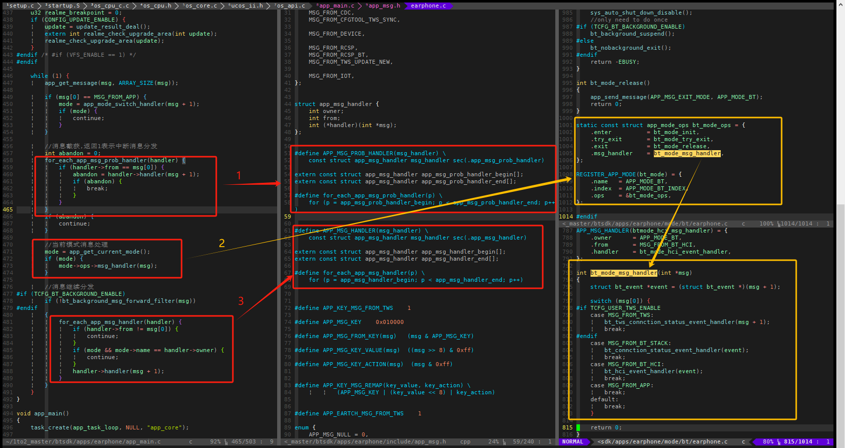
Task: Click '#define APP_MSG_PROB_HANDLER(msg_handler)' line
Action: point(370,153)
